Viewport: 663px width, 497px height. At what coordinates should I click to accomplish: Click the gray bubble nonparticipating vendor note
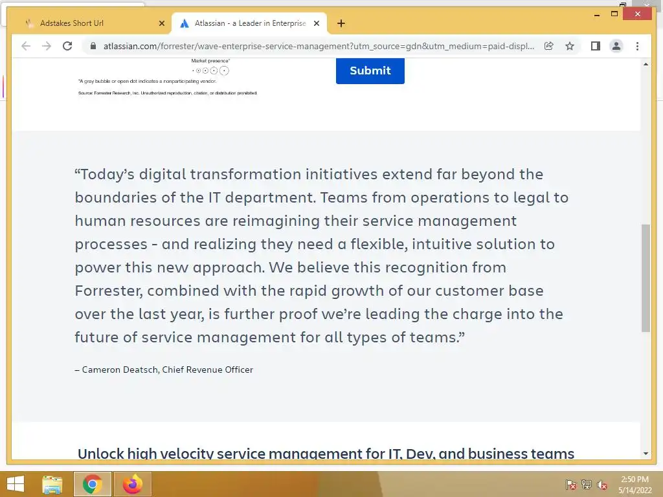click(x=147, y=81)
